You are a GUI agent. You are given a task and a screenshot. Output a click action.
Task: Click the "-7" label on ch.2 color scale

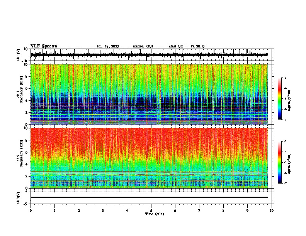click(285, 183)
